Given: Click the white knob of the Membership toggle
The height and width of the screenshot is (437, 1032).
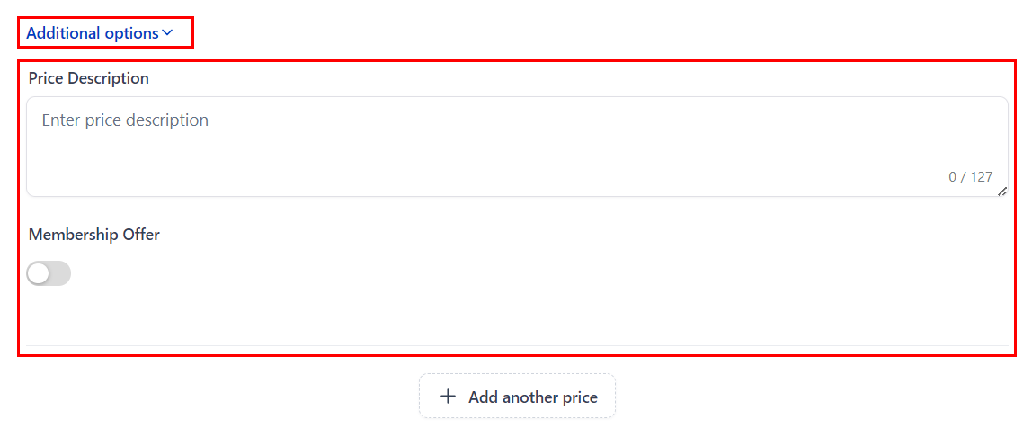Looking at the screenshot, I should click(x=39, y=273).
